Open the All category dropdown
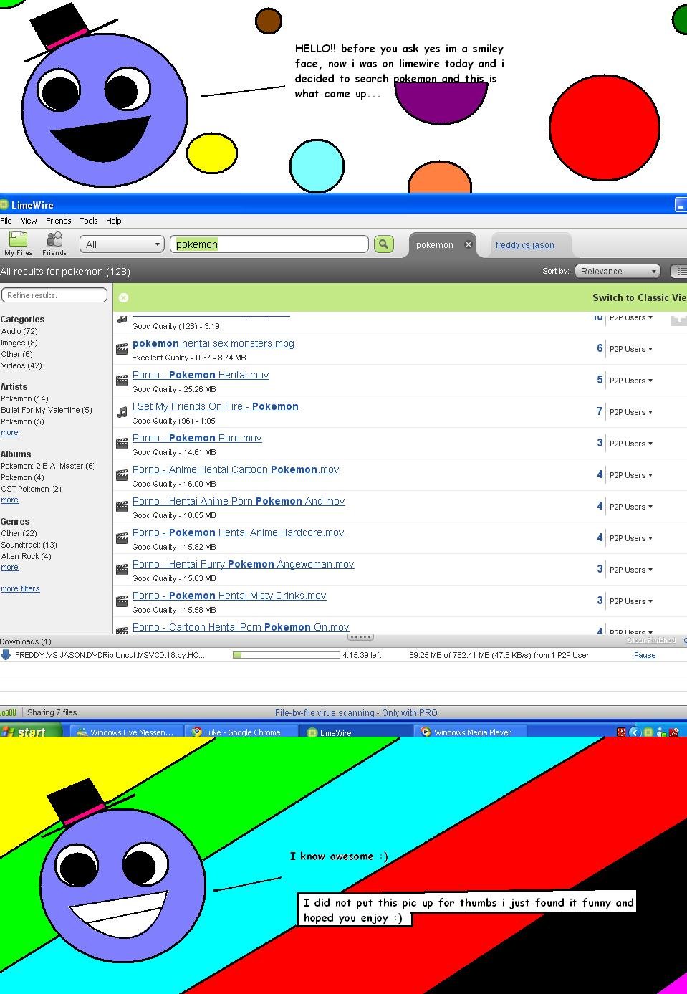The height and width of the screenshot is (994, 687). tap(122, 244)
